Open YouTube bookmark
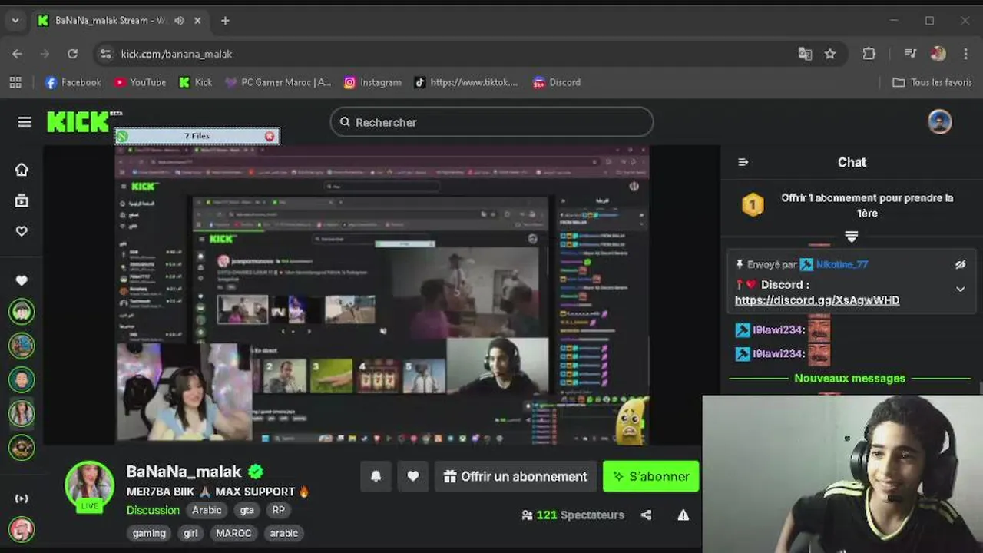This screenshot has width=983, height=553. 140,82
